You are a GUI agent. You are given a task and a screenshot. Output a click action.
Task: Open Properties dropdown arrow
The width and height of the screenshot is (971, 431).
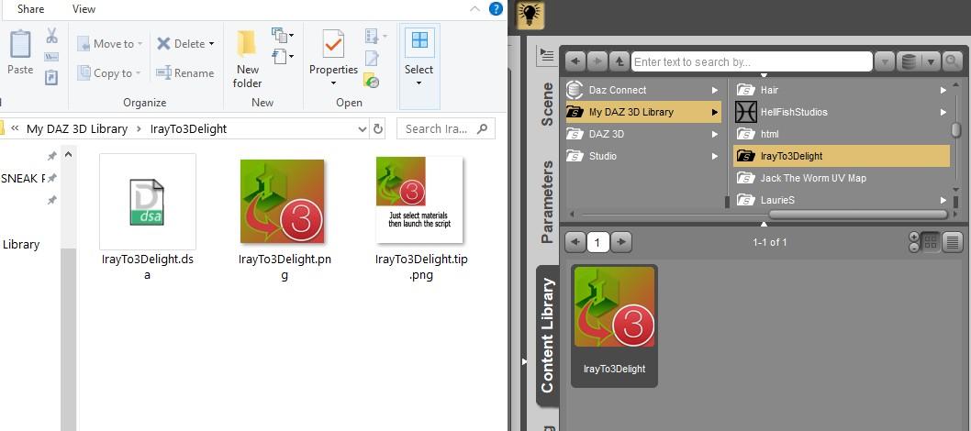(333, 83)
